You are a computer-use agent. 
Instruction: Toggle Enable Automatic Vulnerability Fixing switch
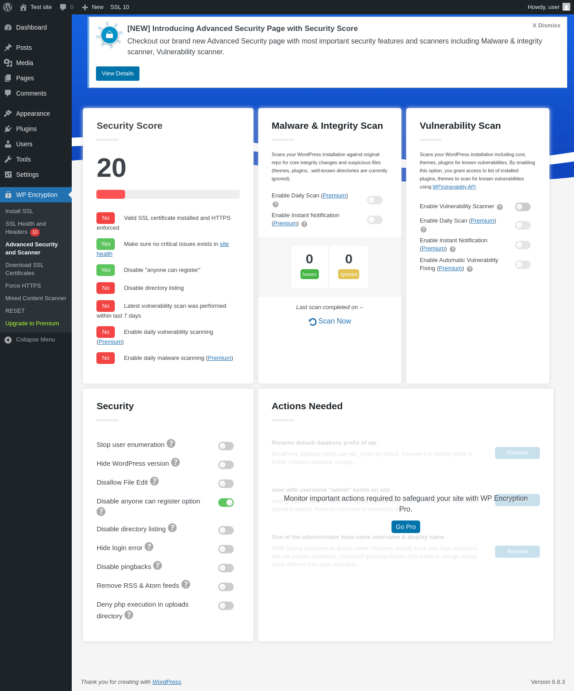pyautogui.click(x=523, y=265)
